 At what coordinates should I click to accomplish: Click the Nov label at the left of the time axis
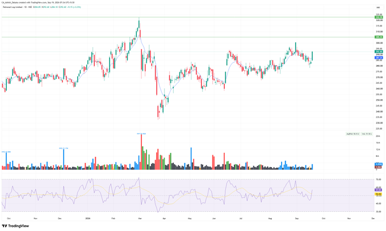[35, 218]
